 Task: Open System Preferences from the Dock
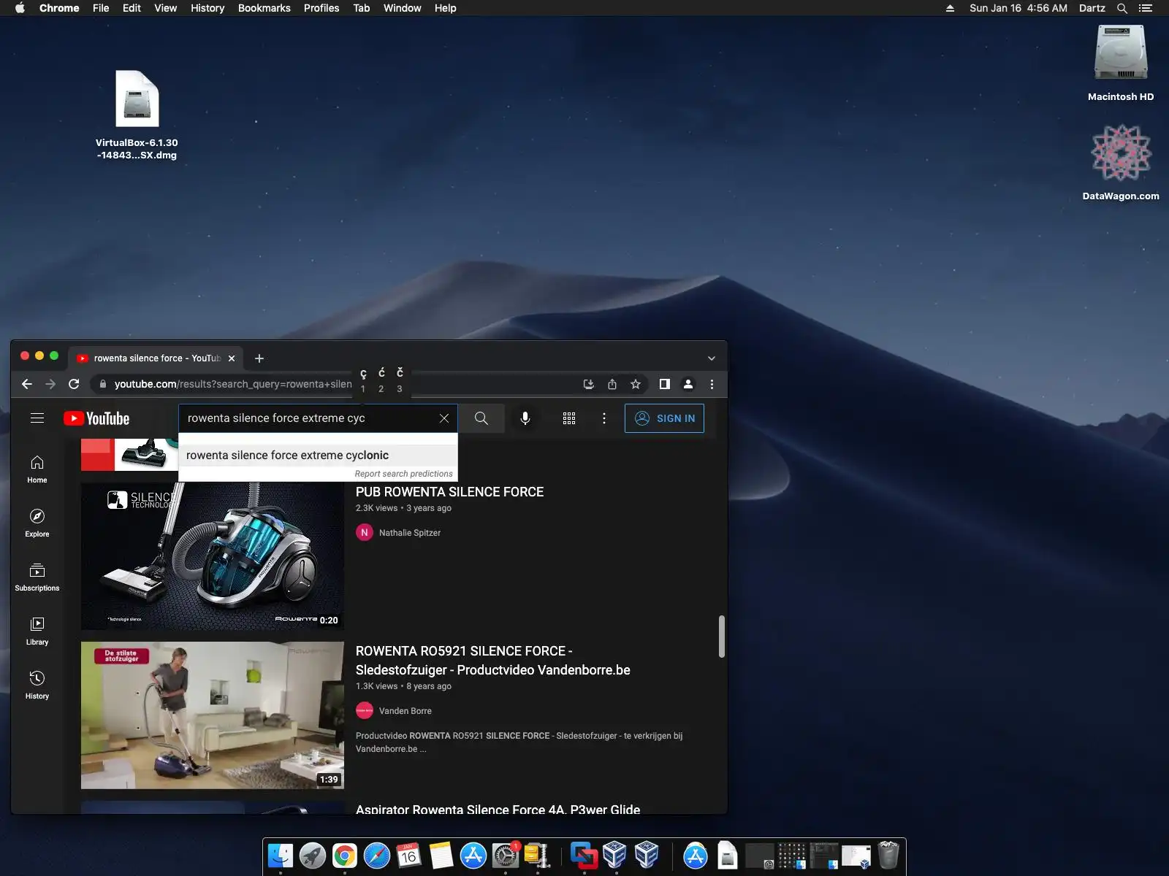click(506, 856)
